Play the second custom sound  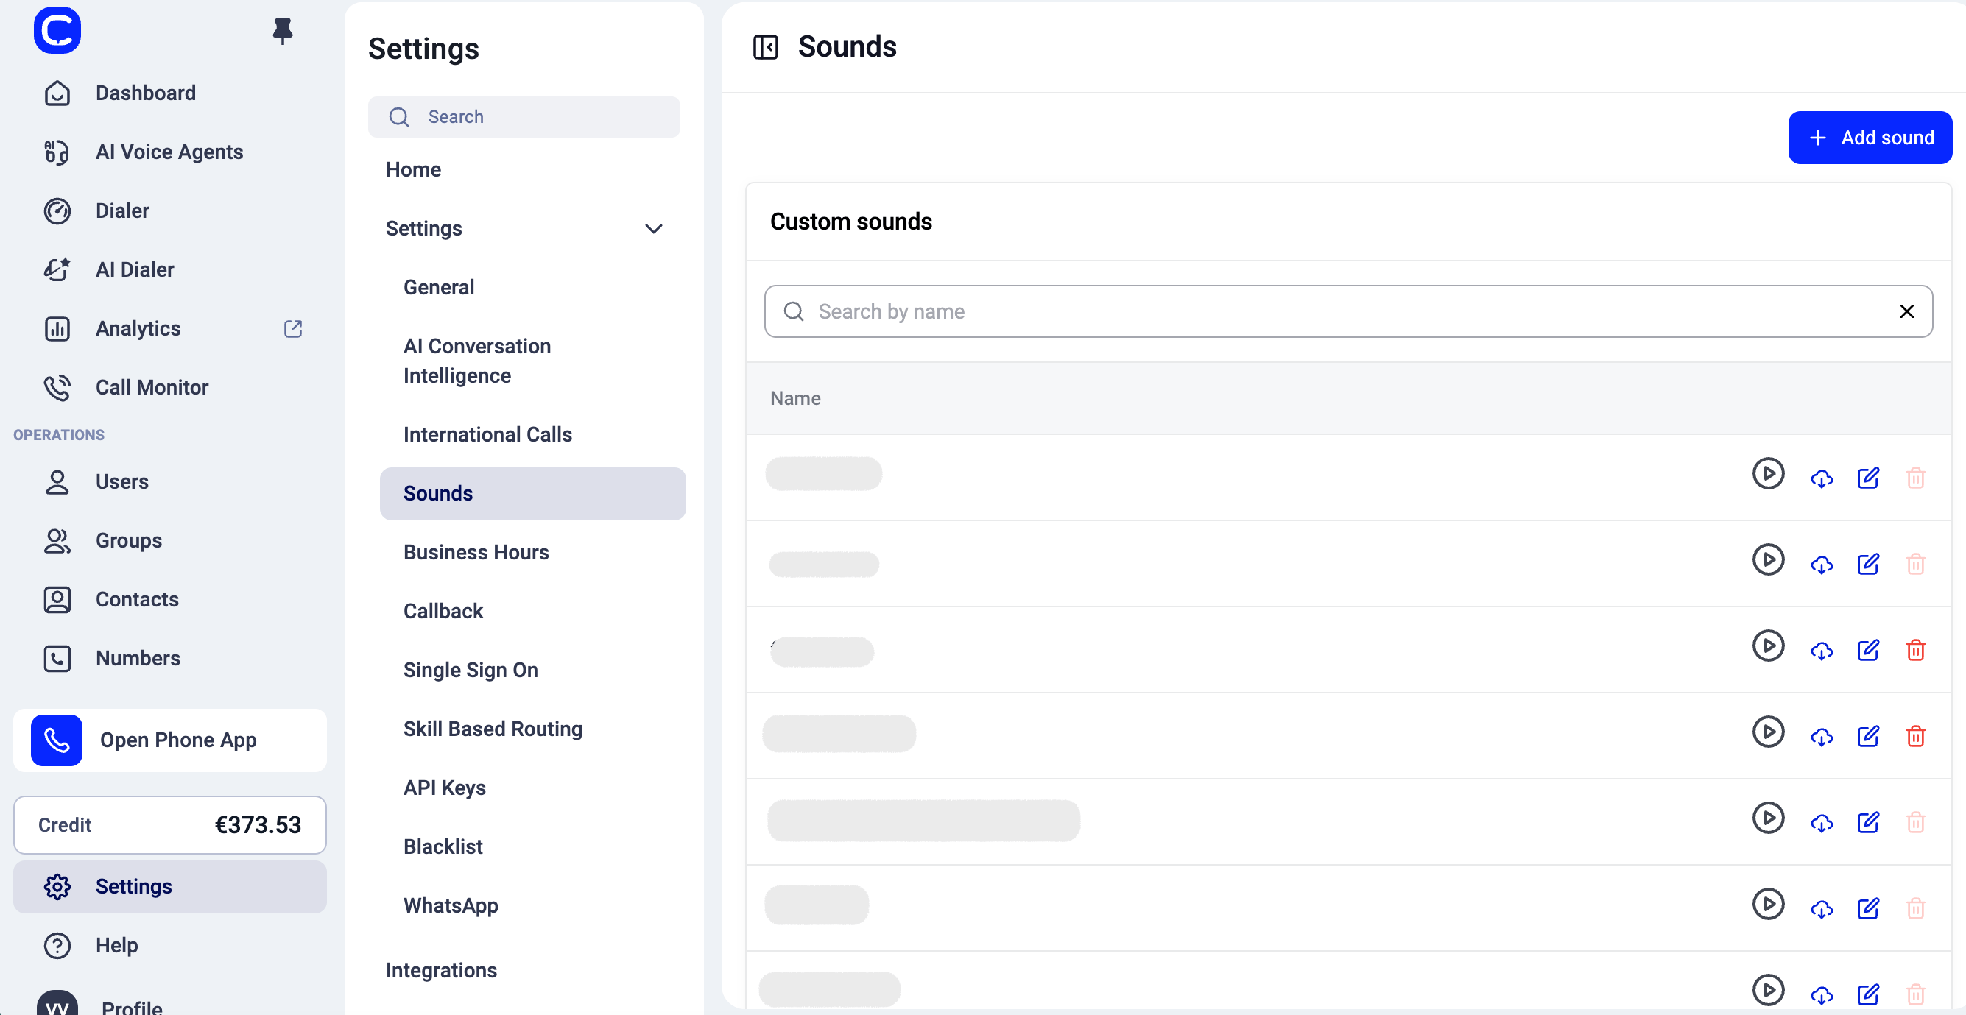coord(1768,559)
